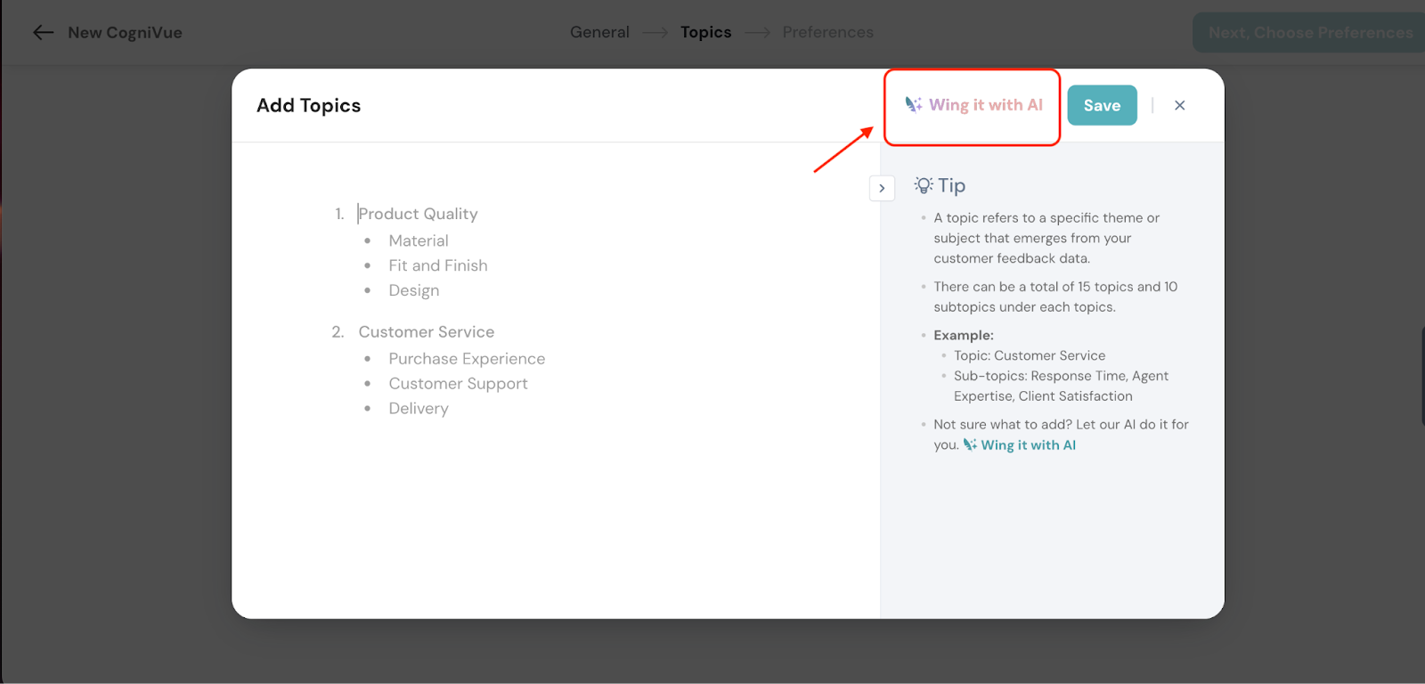Click the back arrow beside New CogniVue

(x=43, y=33)
